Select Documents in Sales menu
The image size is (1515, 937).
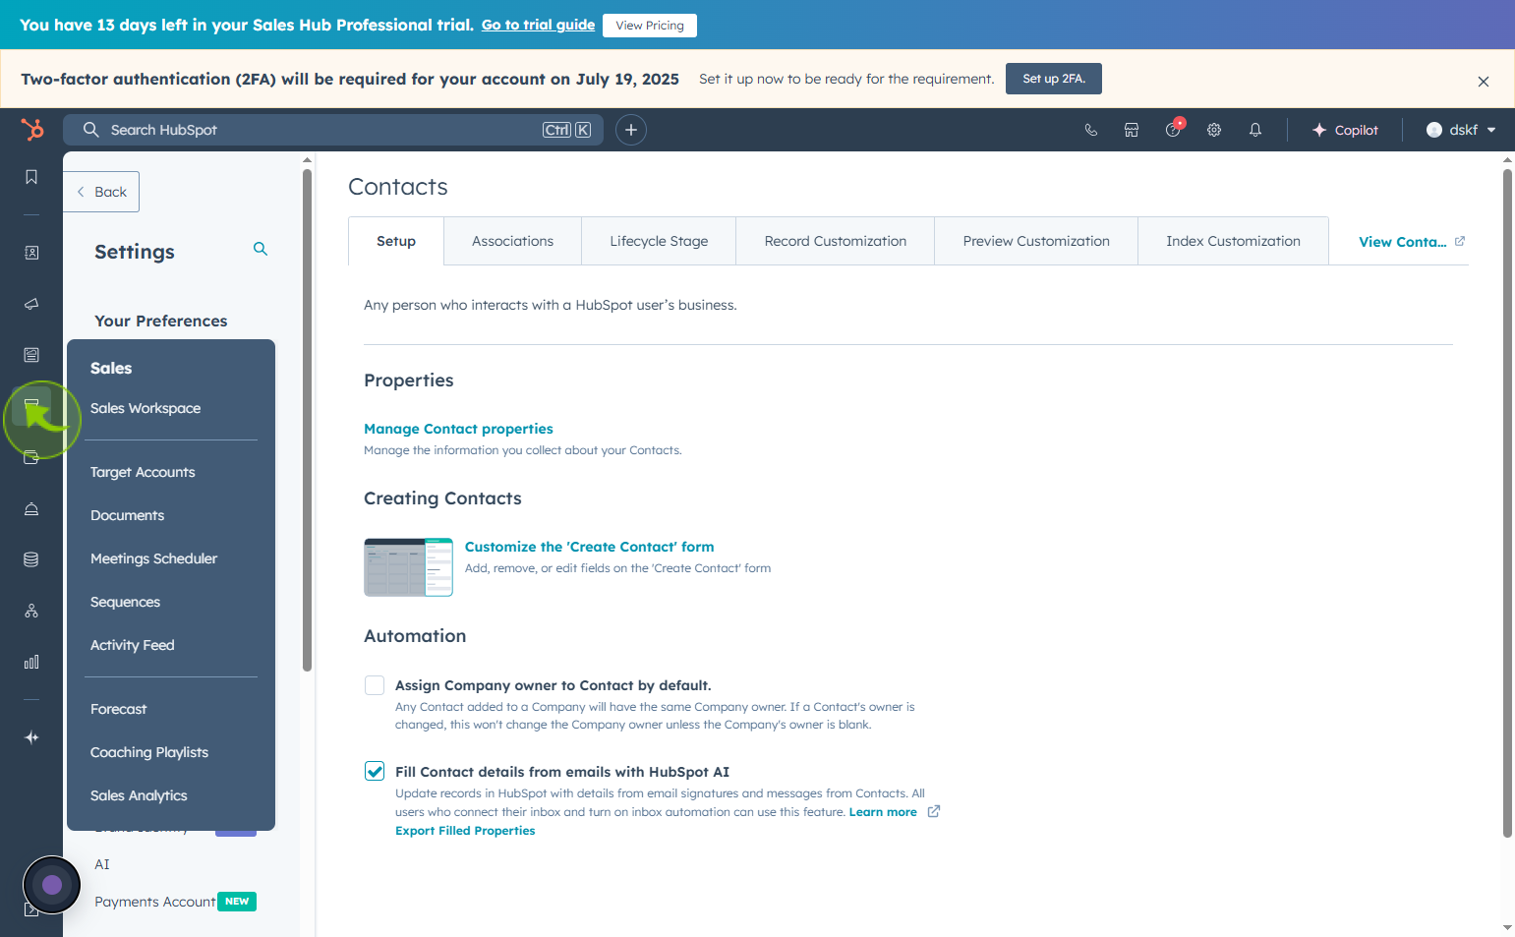(x=127, y=515)
